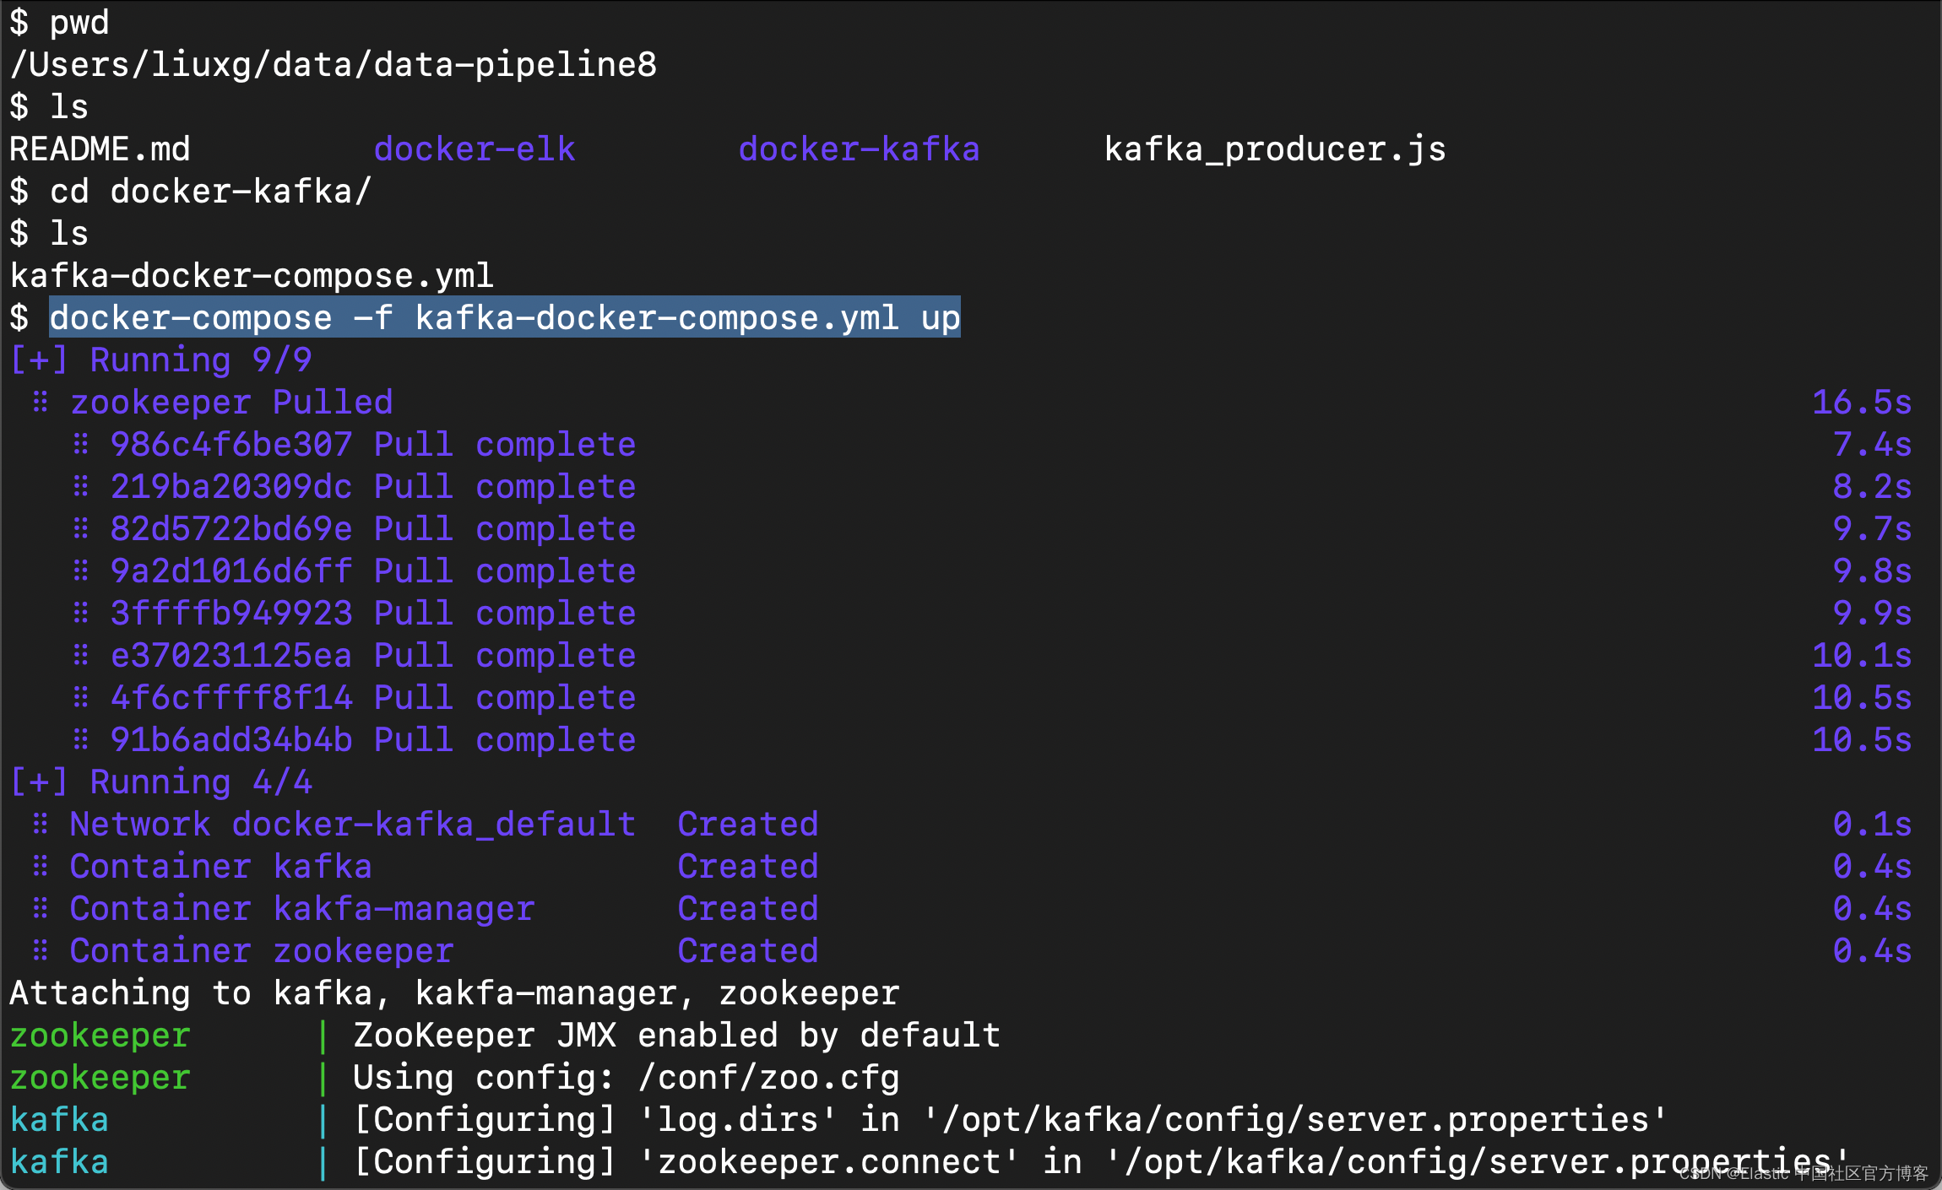Click the Running 9/9 status line
This screenshot has width=1942, height=1190.
pos(160,360)
